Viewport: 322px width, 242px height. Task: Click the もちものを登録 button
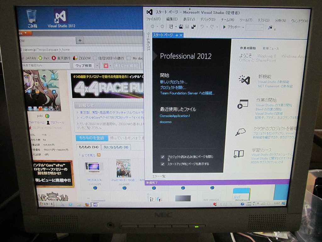(x=92, y=138)
